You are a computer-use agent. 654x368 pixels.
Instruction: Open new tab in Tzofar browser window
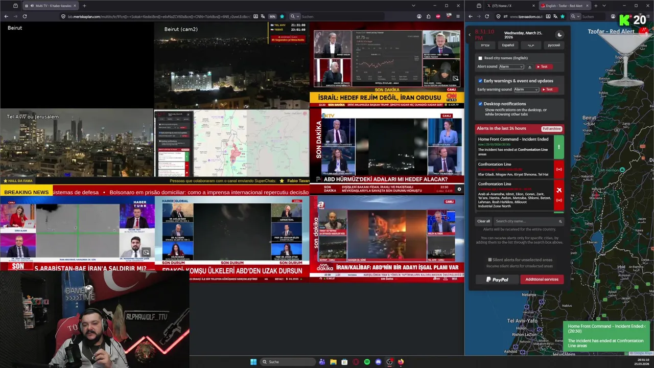click(x=595, y=6)
